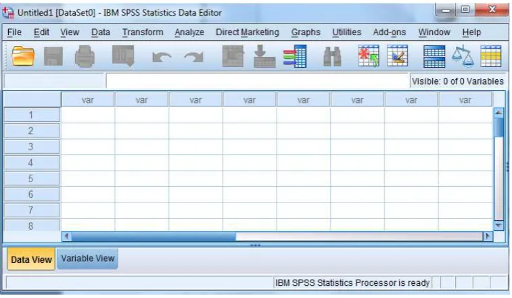Click the Undo arrow icon

pos(162,58)
